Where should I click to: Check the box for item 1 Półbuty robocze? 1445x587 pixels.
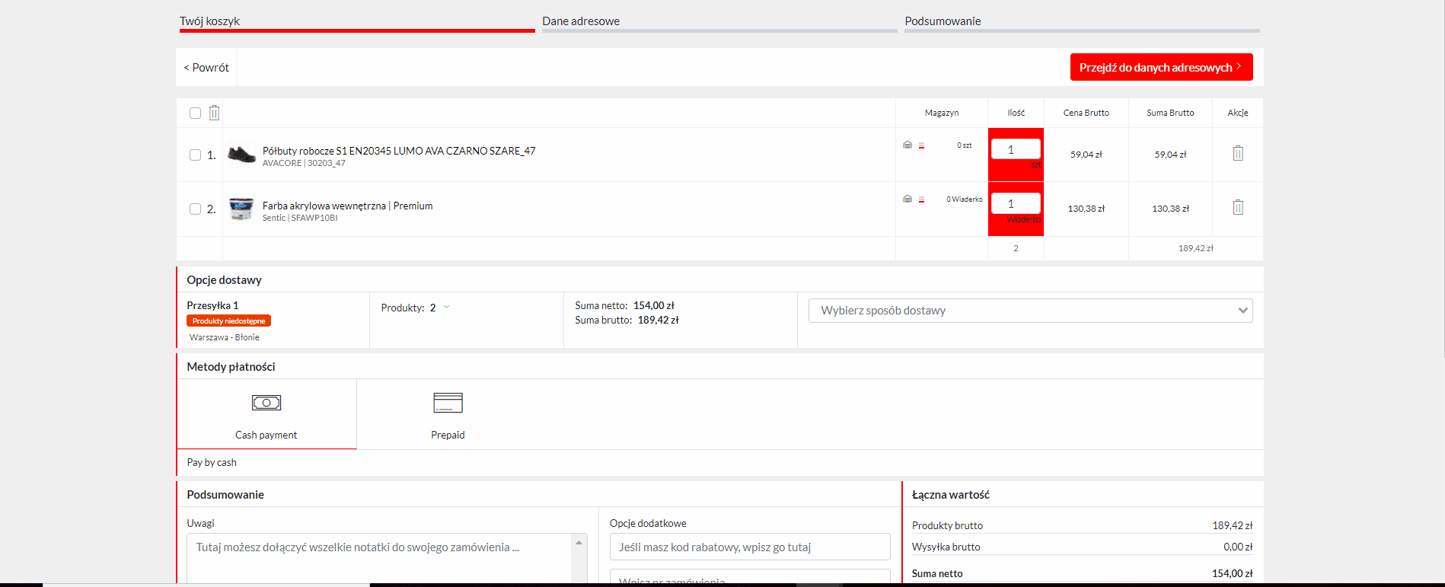(195, 155)
